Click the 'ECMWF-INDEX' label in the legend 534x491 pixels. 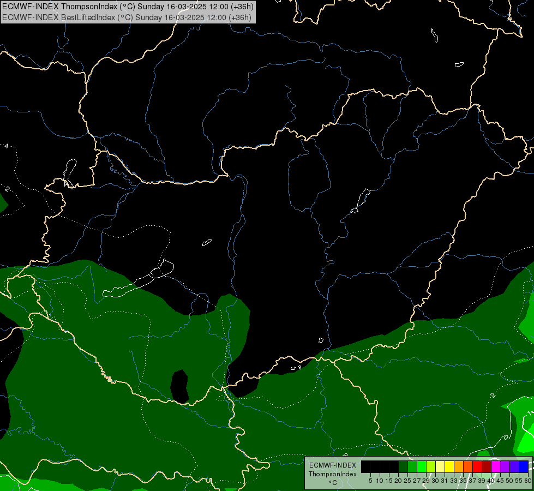[x=333, y=465]
